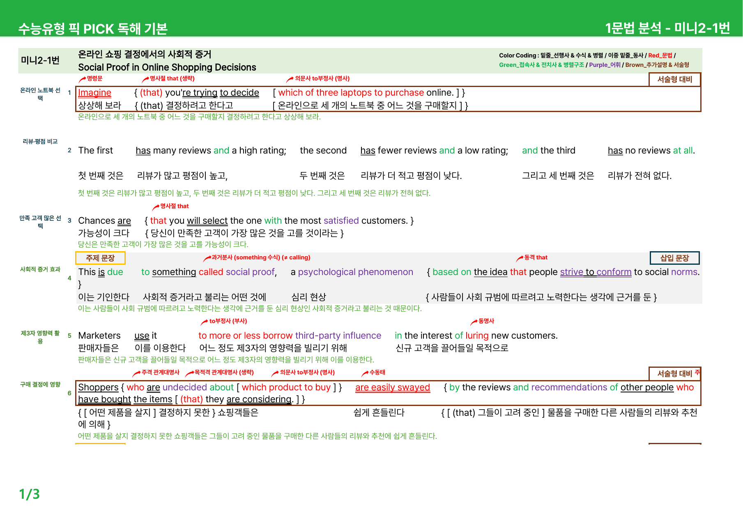Image resolution: width=743 pixels, height=525 pixels.
Task: Click the translation '쉽게 흔들린다'
Action: tap(379, 413)
